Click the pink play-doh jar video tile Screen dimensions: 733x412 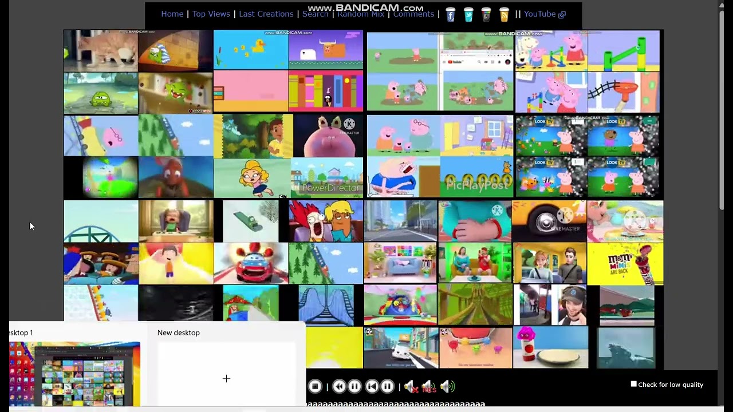click(550, 347)
